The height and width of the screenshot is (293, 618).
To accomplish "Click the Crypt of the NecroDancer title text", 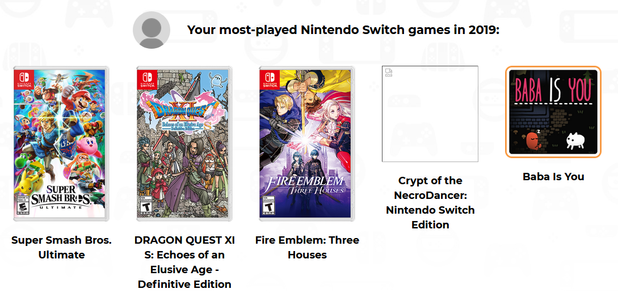I will pos(430,202).
